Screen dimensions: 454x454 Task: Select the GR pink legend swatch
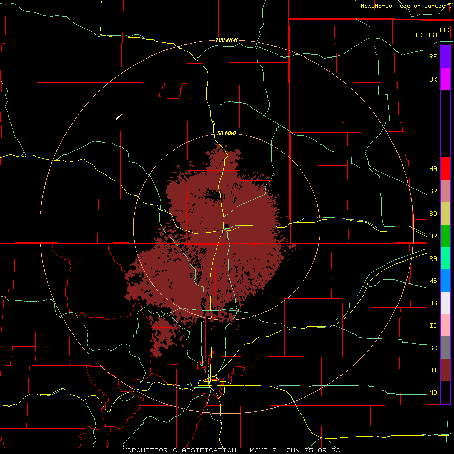tap(445, 191)
